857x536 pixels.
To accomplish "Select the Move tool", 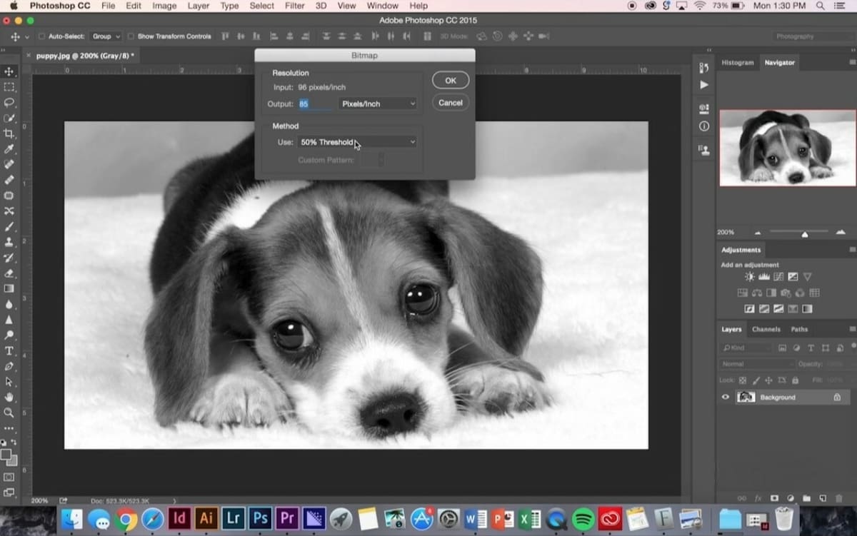I will 9,71.
